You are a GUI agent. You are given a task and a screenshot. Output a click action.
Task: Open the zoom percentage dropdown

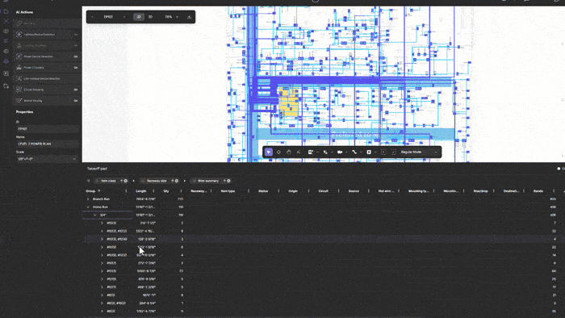click(x=171, y=17)
